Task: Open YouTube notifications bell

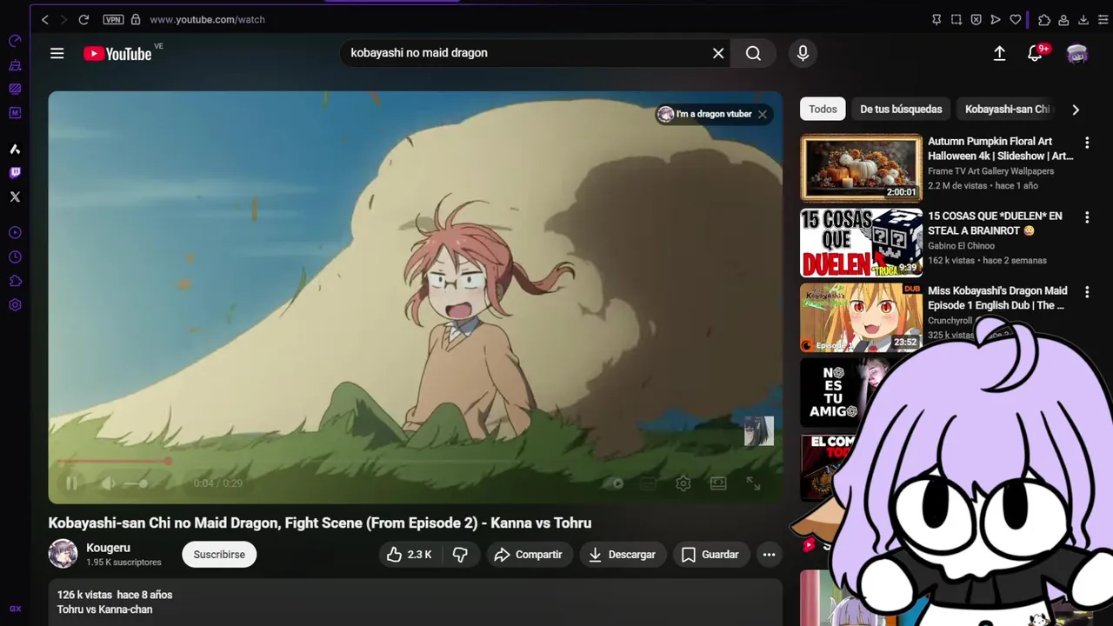Action: (x=1035, y=53)
